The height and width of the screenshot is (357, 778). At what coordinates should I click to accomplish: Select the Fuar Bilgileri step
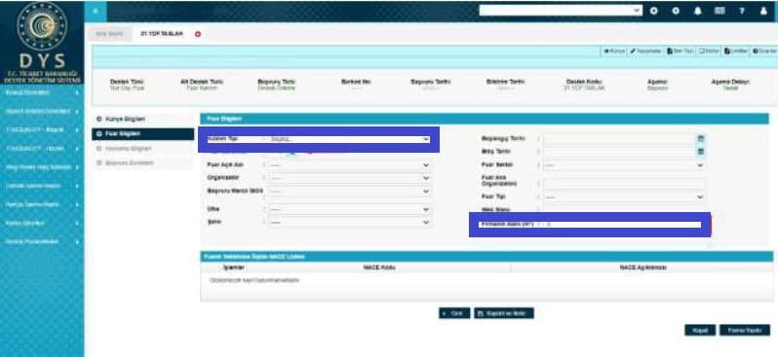143,133
